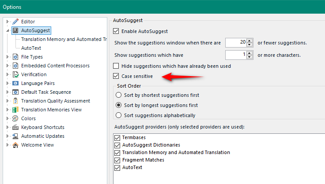Expand Translation Quality Assessment node

(8, 101)
